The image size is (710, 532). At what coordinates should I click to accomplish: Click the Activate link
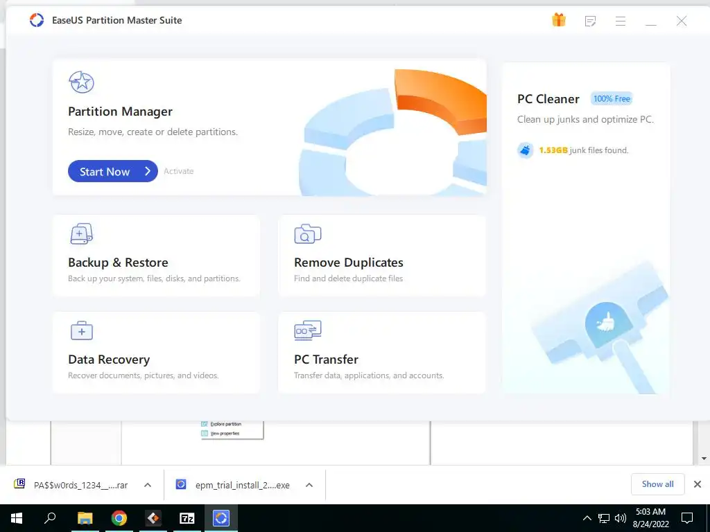point(178,171)
